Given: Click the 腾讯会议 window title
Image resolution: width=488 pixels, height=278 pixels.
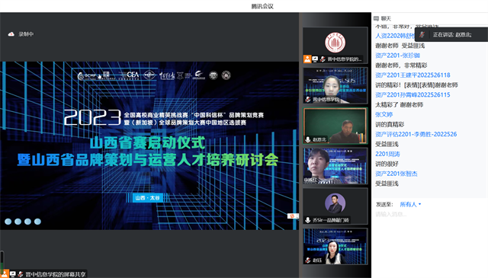Looking at the screenshot, I should (262, 6).
